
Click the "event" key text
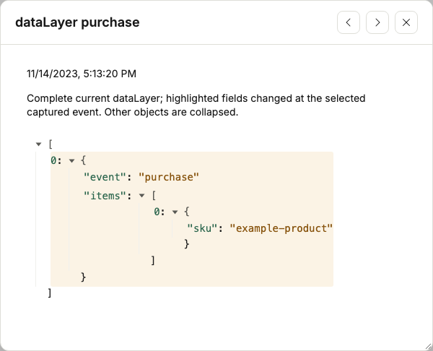(105, 177)
